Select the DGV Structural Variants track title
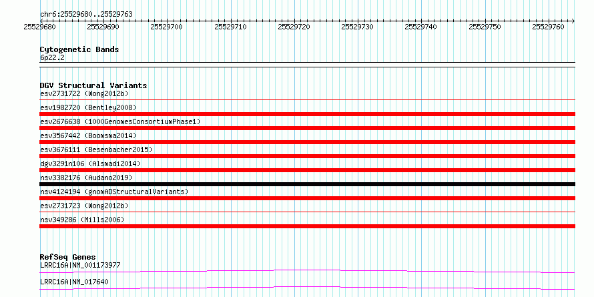 point(93,85)
